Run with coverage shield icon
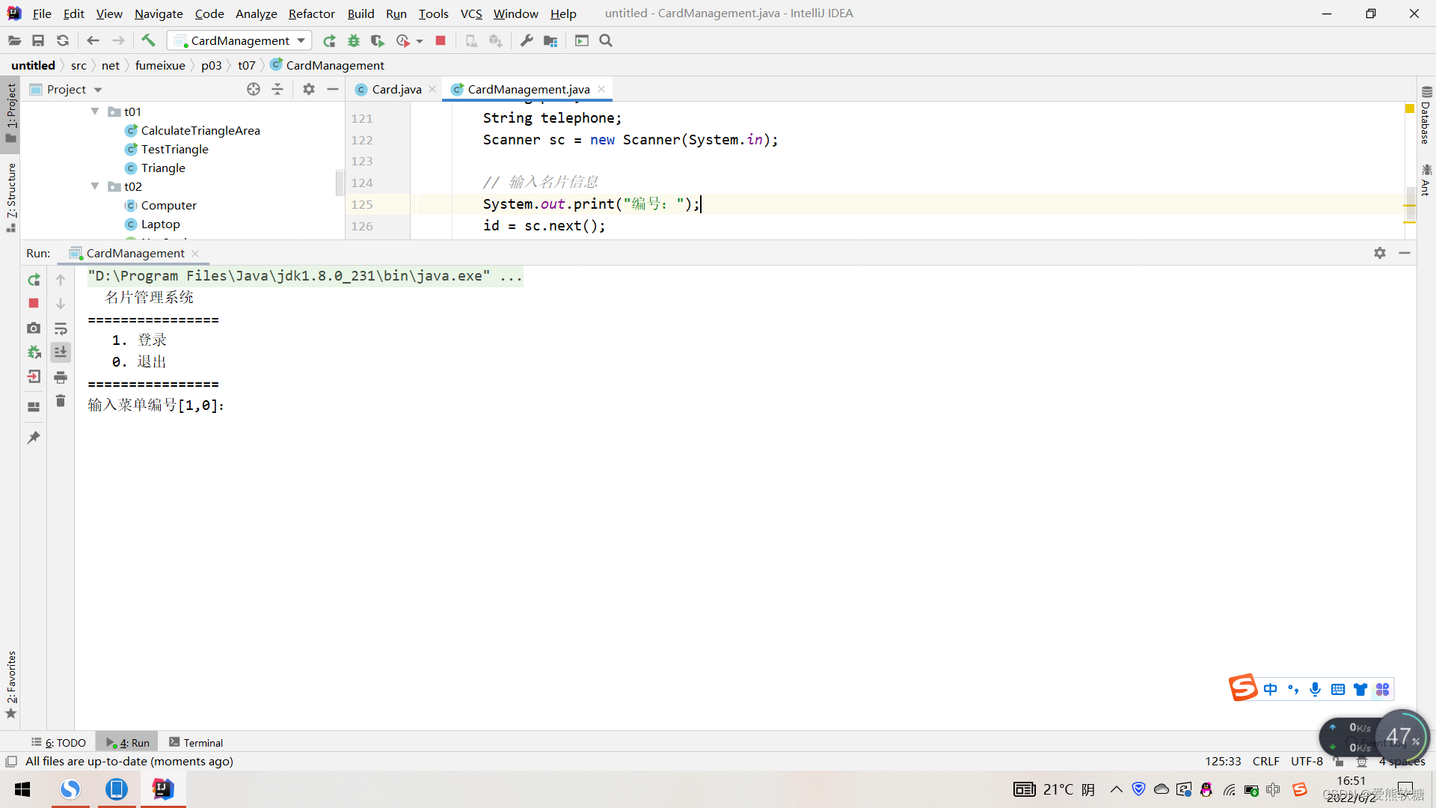Viewport: 1436px width, 808px height. coord(378,40)
